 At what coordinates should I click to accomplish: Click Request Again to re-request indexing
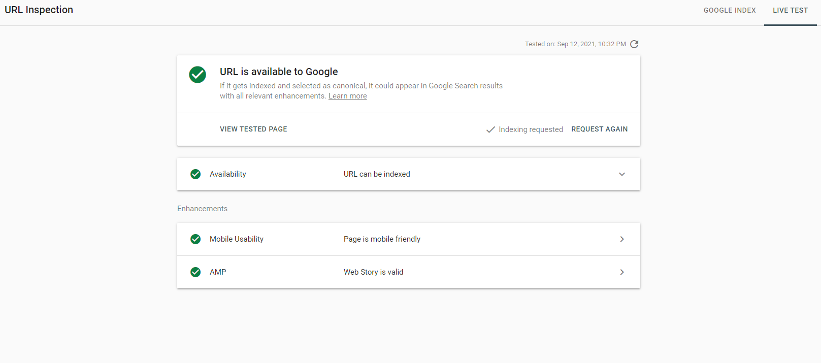click(x=599, y=129)
